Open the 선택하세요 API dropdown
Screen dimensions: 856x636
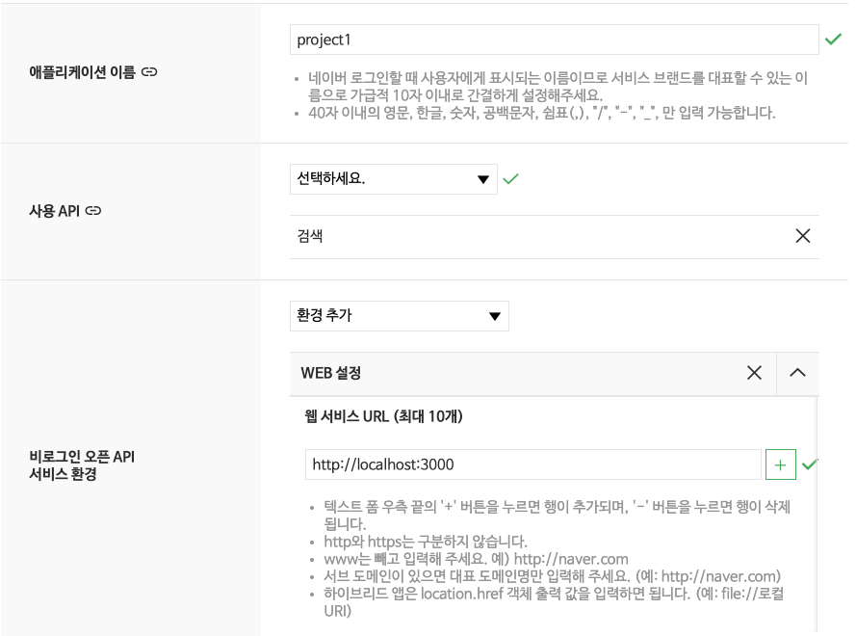tap(393, 179)
